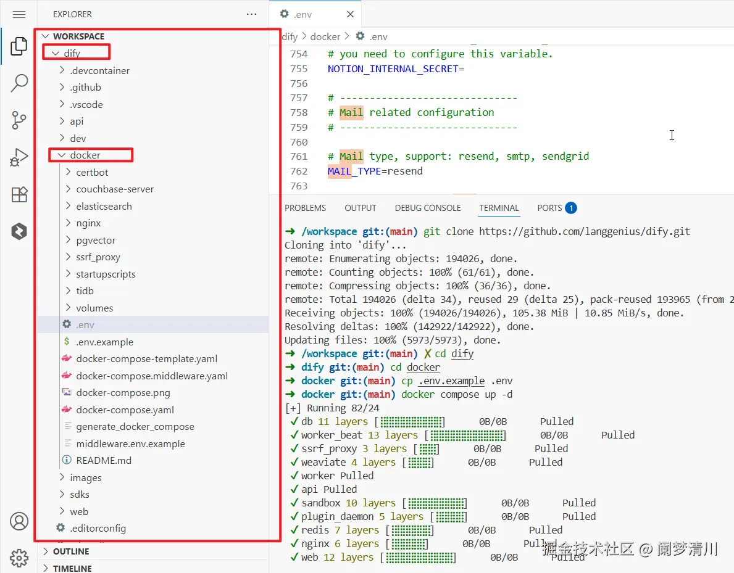Open the Extensions view icon
This screenshot has width=734, height=573.
tap(19, 194)
